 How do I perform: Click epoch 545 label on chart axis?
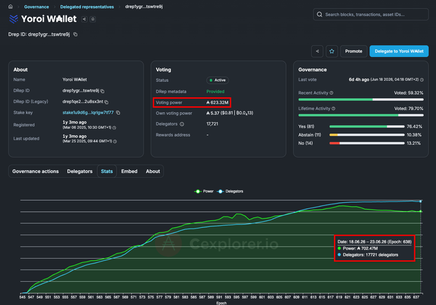pyautogui.click(x=22, y=297)
